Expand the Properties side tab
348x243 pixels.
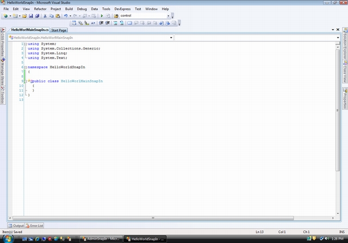coord(345,98)
